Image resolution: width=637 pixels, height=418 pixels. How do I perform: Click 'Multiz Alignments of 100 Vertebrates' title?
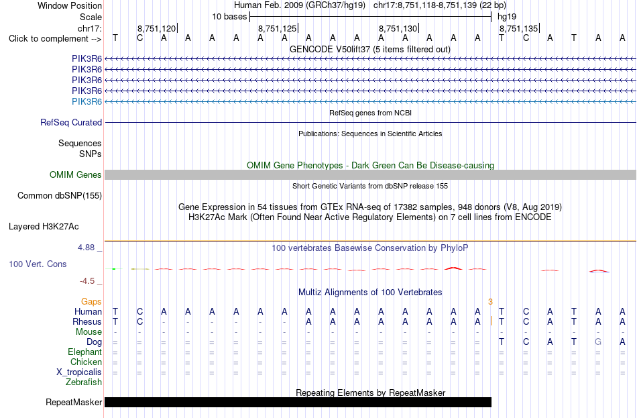(370, 292)
